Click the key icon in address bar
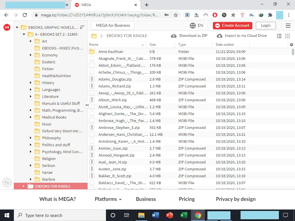Screen dimensions: 295x221 click(x=167, y=15)
